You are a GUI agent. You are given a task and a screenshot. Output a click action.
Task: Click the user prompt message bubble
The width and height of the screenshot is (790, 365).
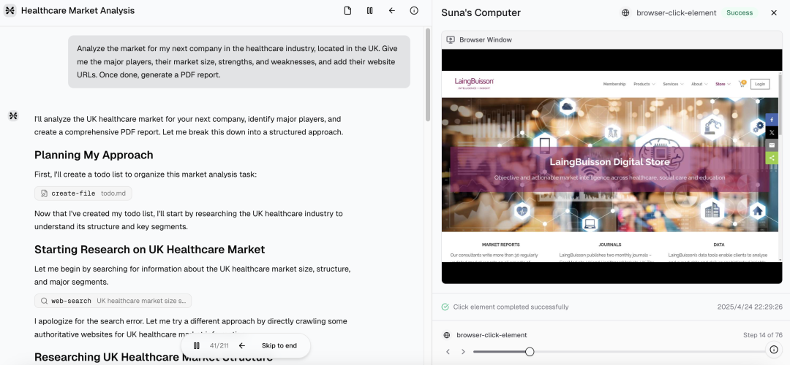(239, 62)
